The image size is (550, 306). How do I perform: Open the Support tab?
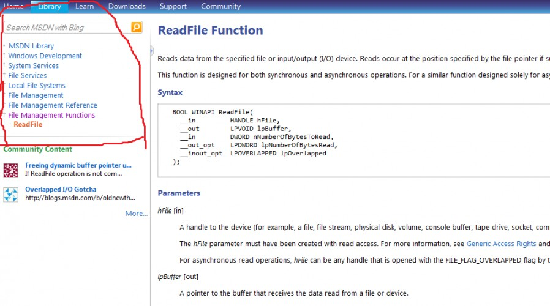[173, 6]
